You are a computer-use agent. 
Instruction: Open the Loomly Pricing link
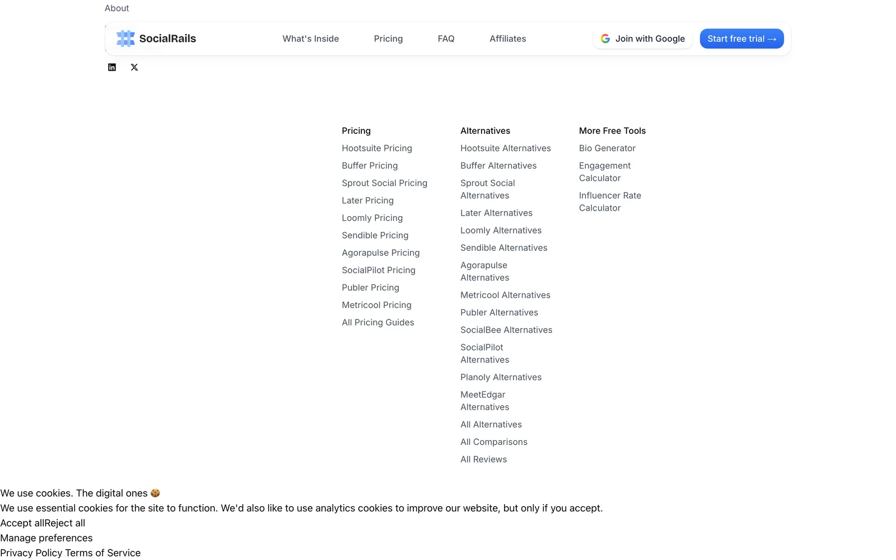click(x=372, y=218)
